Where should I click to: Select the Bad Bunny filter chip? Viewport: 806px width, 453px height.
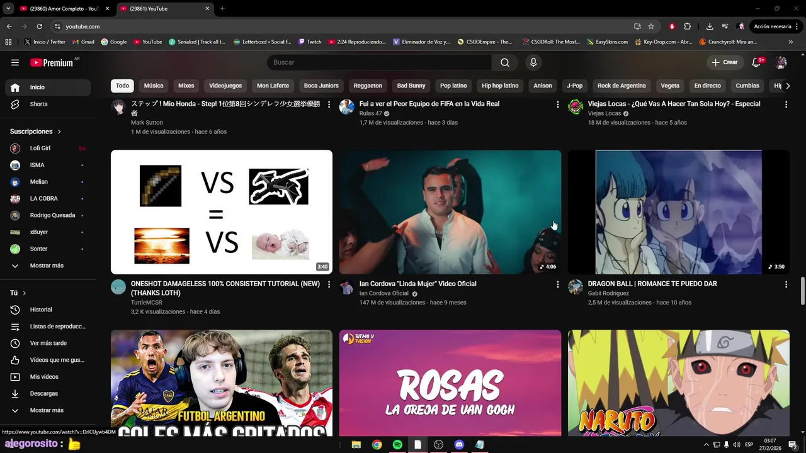tap(411, 86)
